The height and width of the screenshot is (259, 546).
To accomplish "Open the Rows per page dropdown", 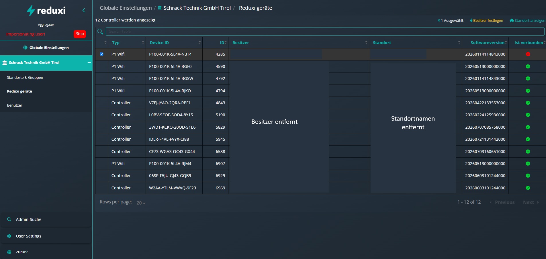I will tap(141, 203).
